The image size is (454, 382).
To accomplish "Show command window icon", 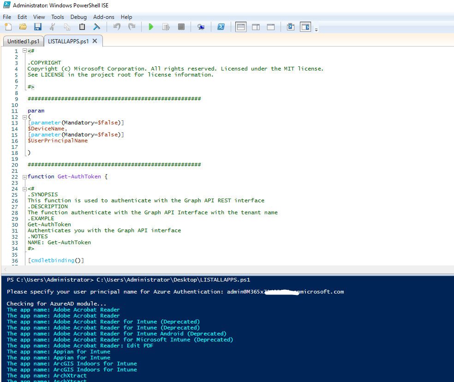I will click(290, 27).
